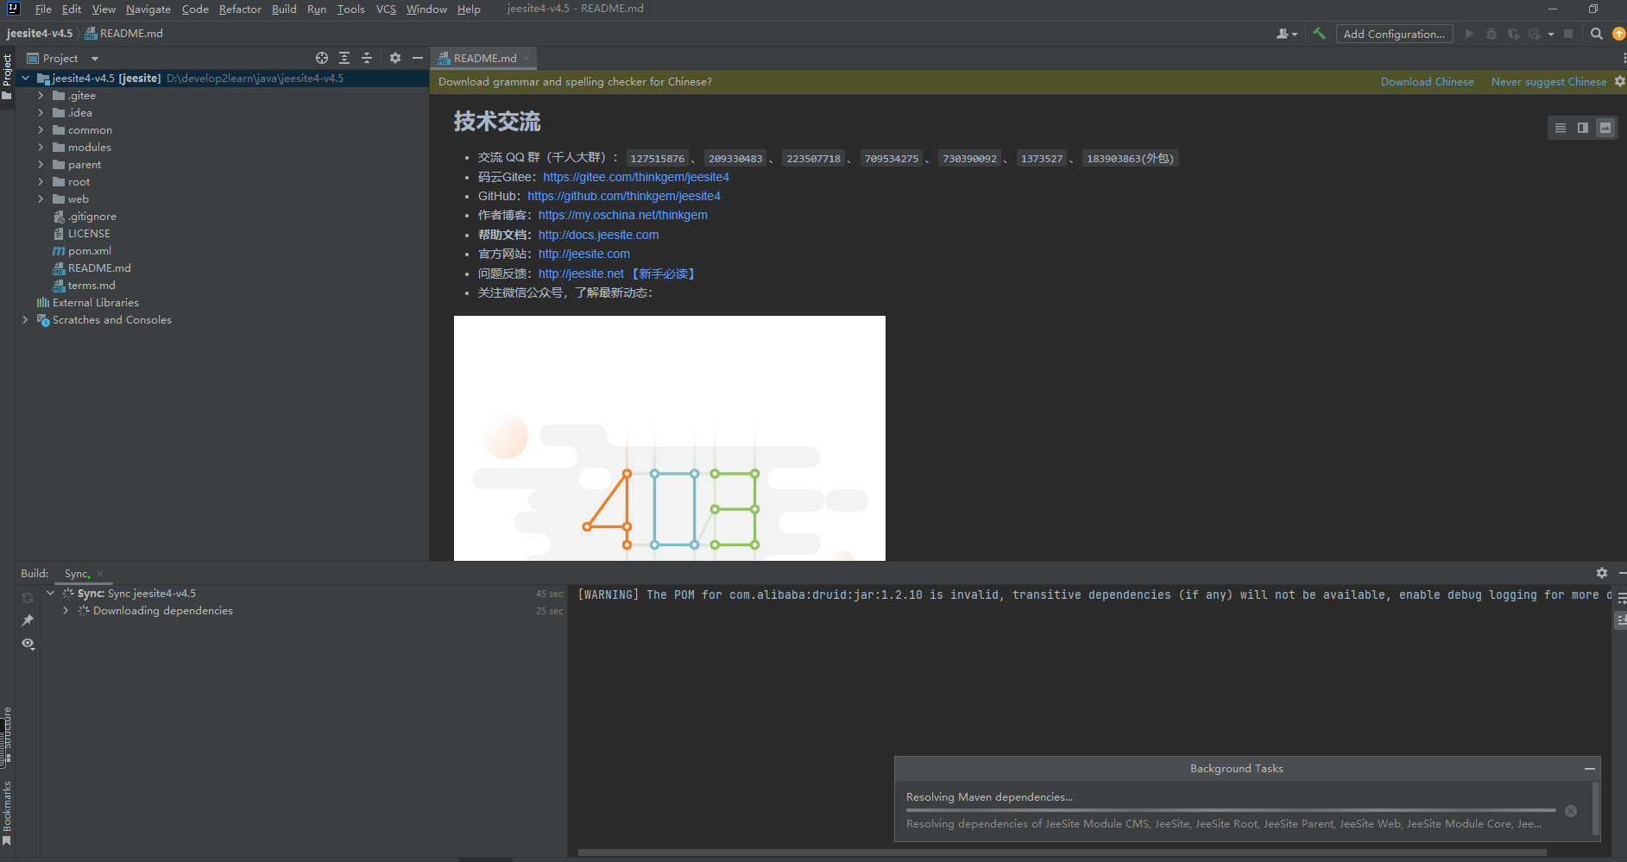Open the docs.jeesite.com link

598,235
